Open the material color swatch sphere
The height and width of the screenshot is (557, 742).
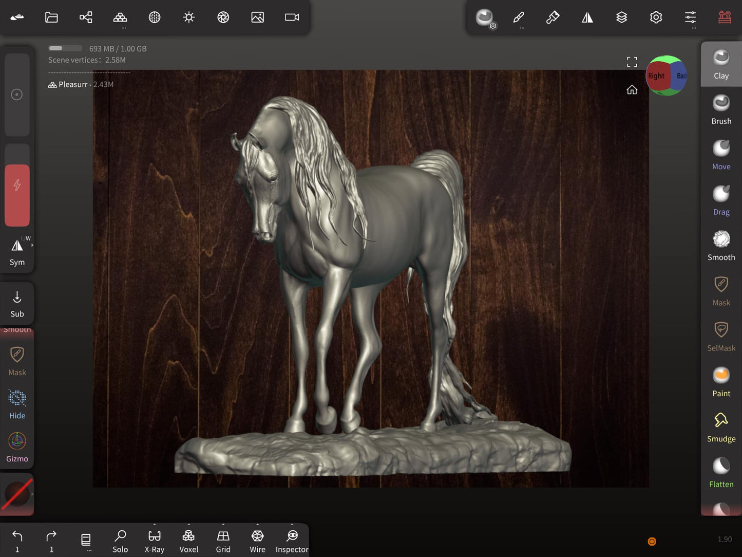[x=17, y=494]
